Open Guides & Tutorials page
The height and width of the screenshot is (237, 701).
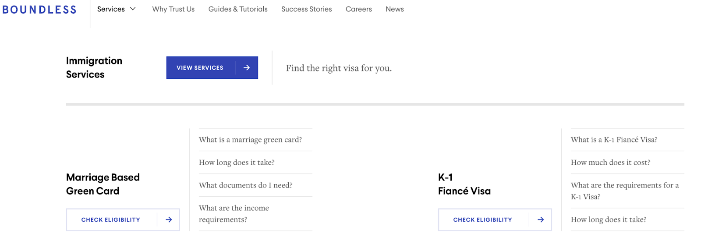coord(238,9)
